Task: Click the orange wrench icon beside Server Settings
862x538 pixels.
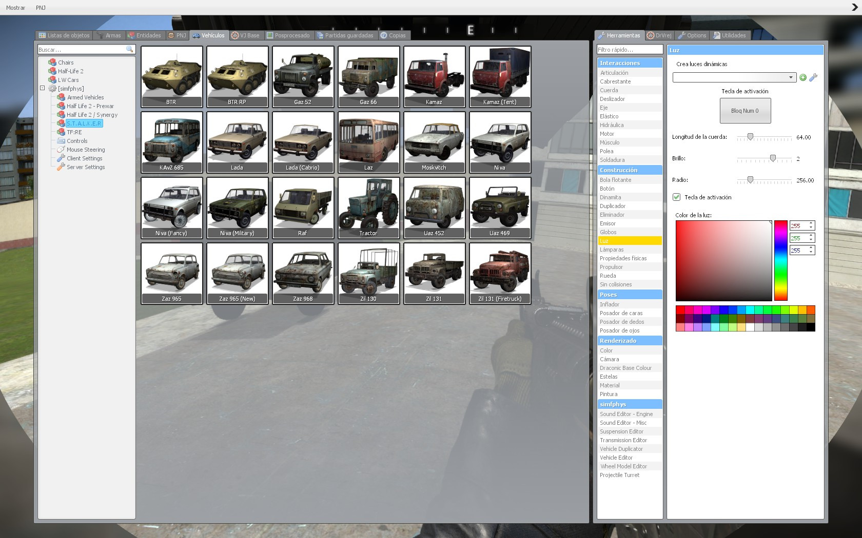Action: tap(61, 167)
